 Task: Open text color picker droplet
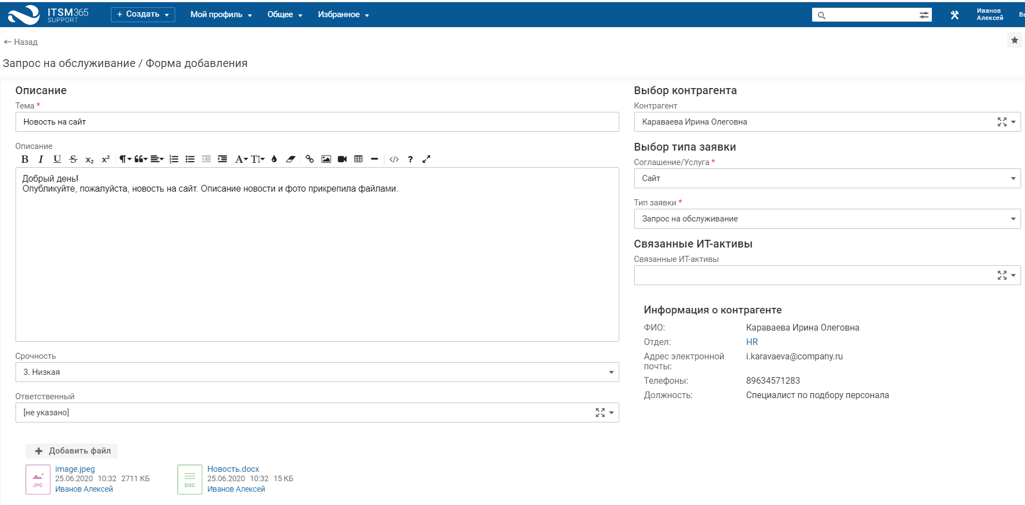pyautogui.click(x=274, y=159)
